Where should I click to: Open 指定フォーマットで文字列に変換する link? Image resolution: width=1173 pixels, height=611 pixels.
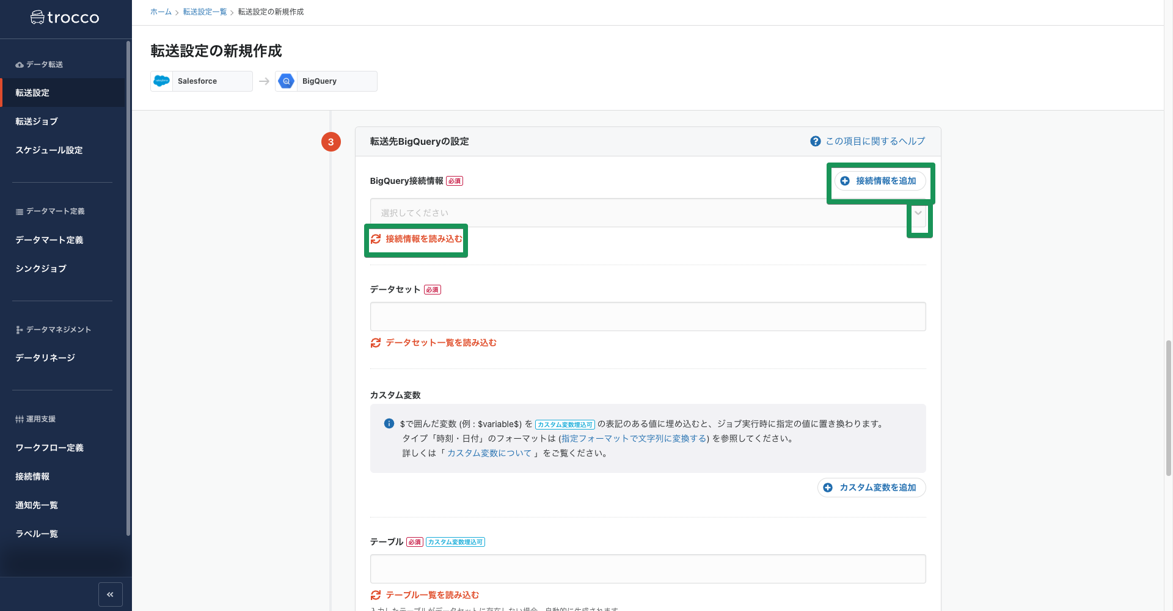click(x=634, y=439)
